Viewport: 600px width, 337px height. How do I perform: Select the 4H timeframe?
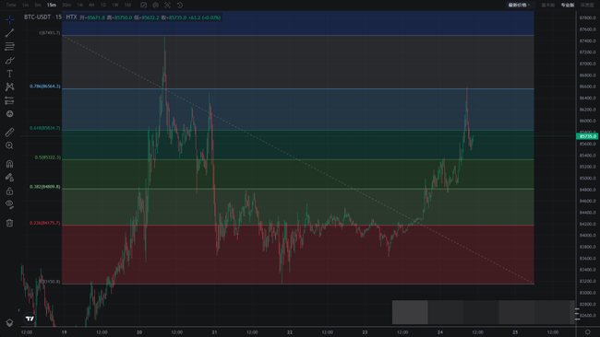click(91, 5)
